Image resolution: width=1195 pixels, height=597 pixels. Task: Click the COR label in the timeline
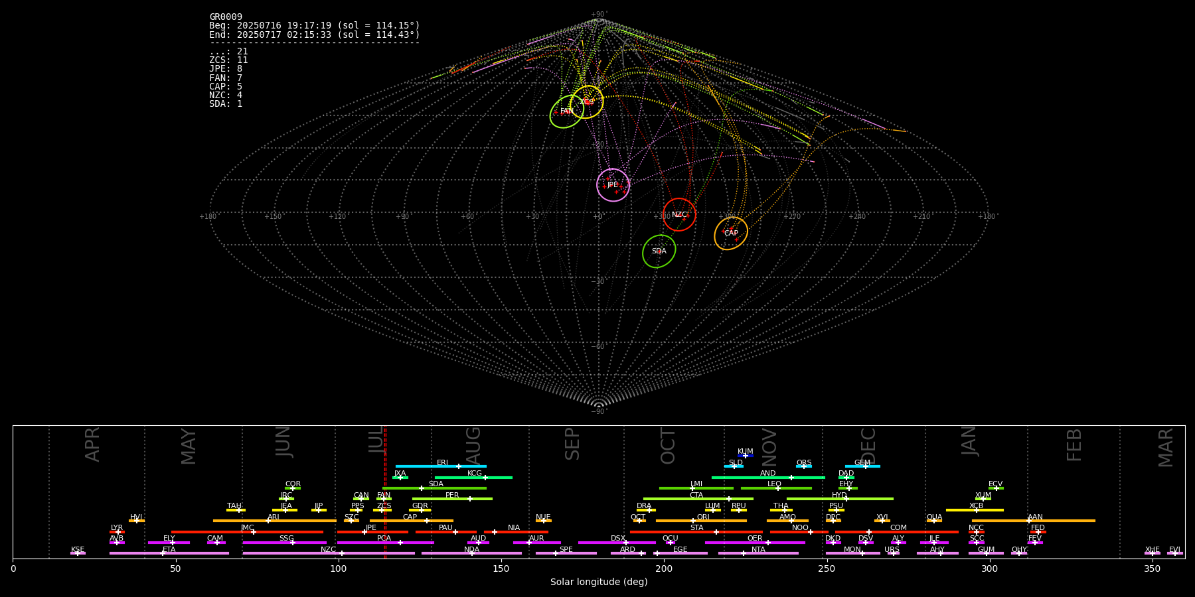coord(293,484)
